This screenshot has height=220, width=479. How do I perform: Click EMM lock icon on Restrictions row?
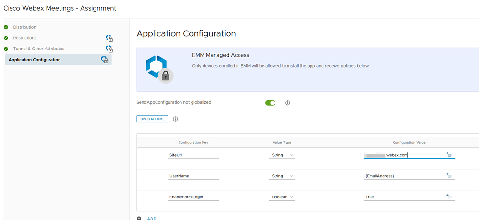(x=109, y=38)
